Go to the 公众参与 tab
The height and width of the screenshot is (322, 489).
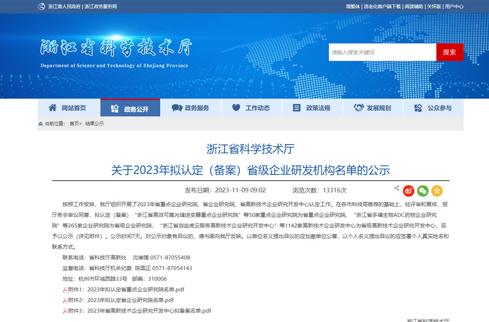pos(433,108)
